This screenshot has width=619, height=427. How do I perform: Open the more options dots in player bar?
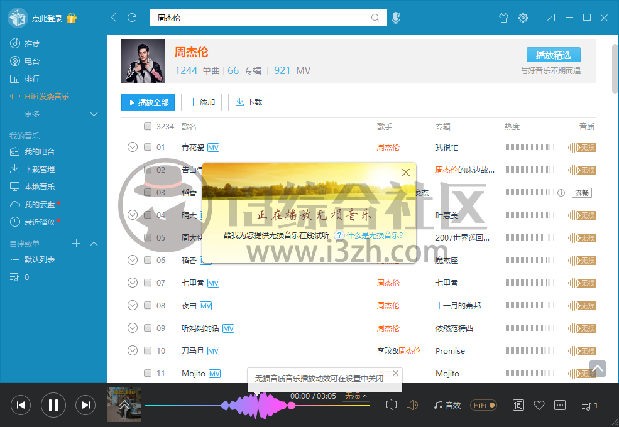tap(560, 405)
